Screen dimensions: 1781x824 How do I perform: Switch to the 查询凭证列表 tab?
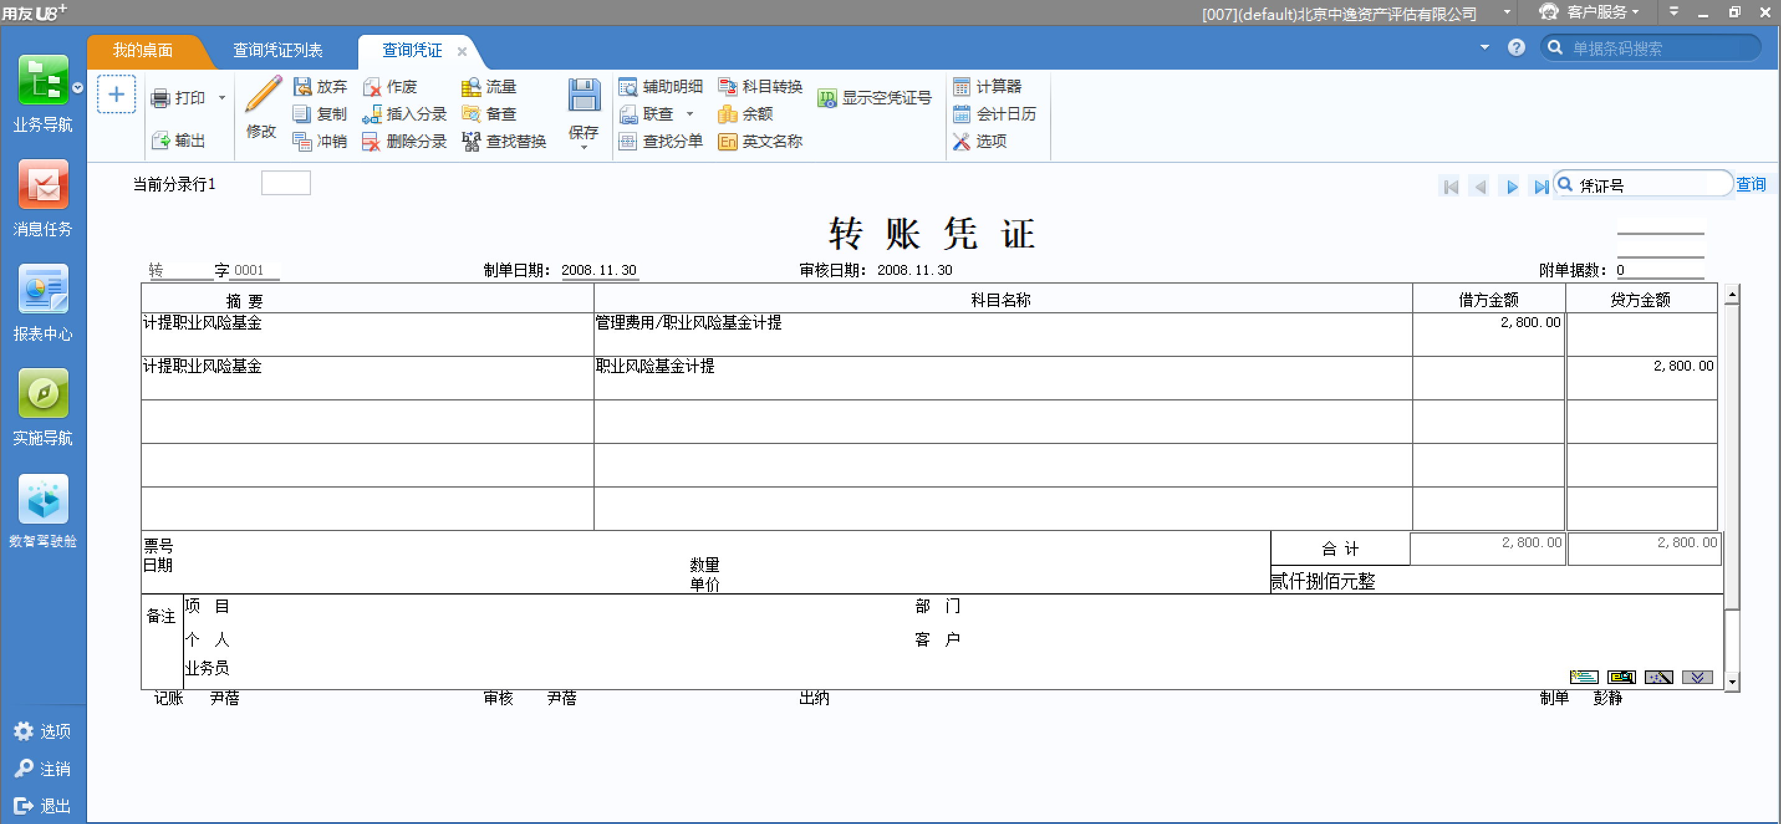(277, 50)
